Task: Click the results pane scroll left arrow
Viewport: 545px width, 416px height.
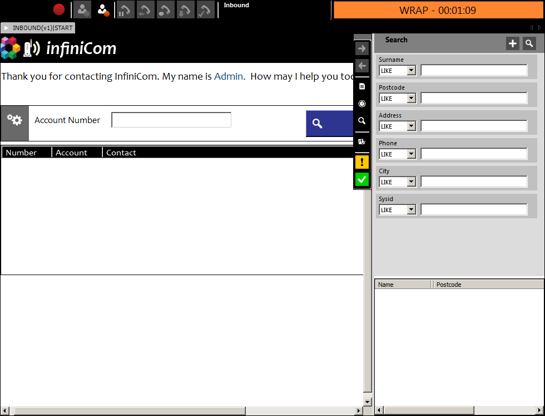Action: (379, 410)
